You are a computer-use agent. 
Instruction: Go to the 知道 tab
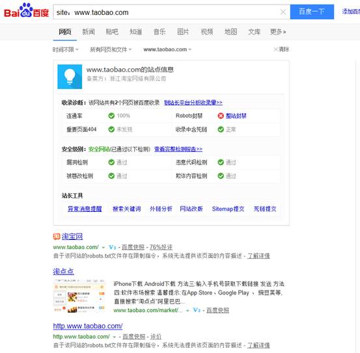point(135,32)
